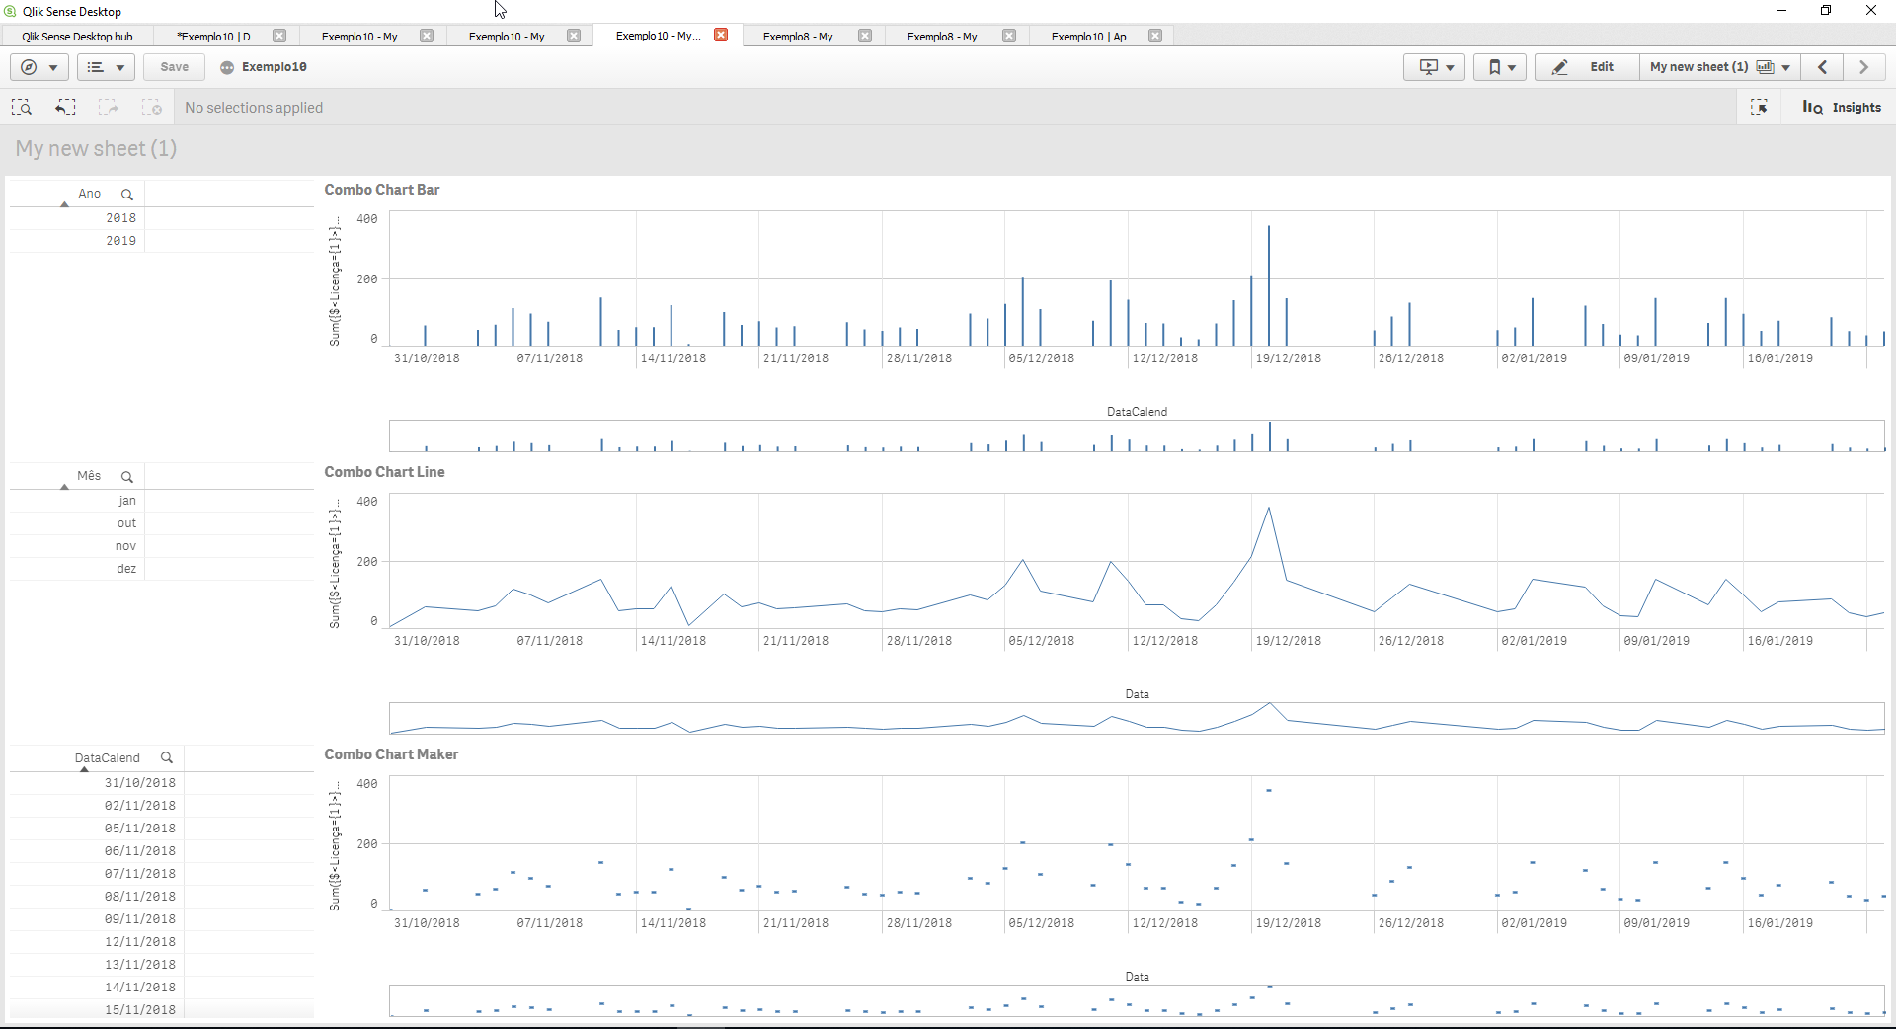This screenshot has width=1896, height=1029.
Task: Open the bookmarks dropdown
Action: pos(1500,67)
